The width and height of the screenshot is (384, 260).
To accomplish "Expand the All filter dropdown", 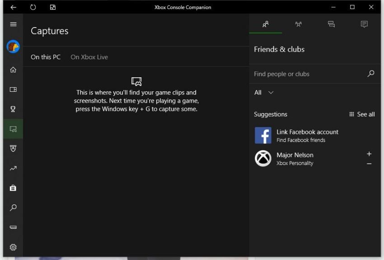I will tap(264, 93).
